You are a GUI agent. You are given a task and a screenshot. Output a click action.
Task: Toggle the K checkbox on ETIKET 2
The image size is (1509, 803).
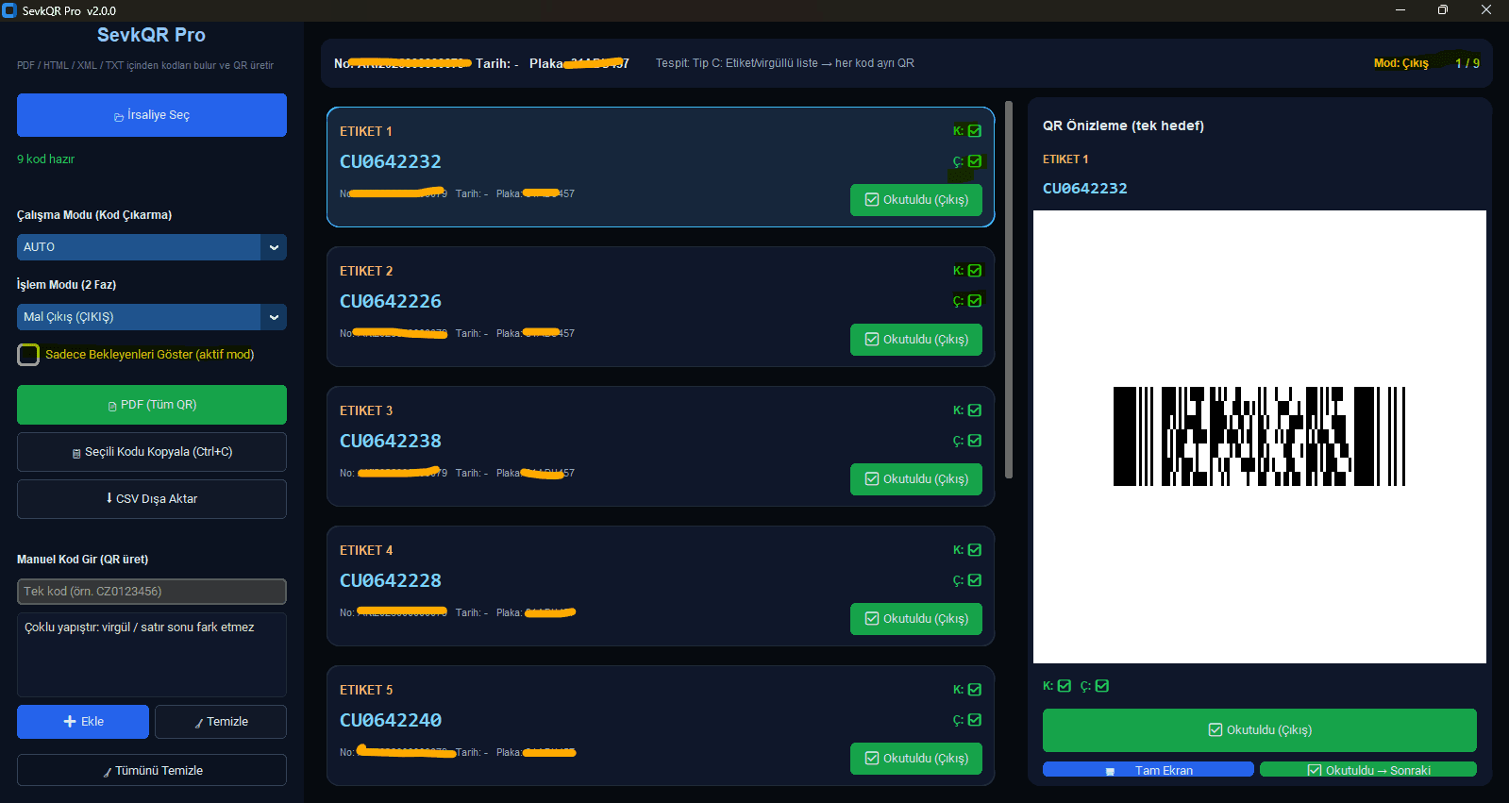[975, 271]
